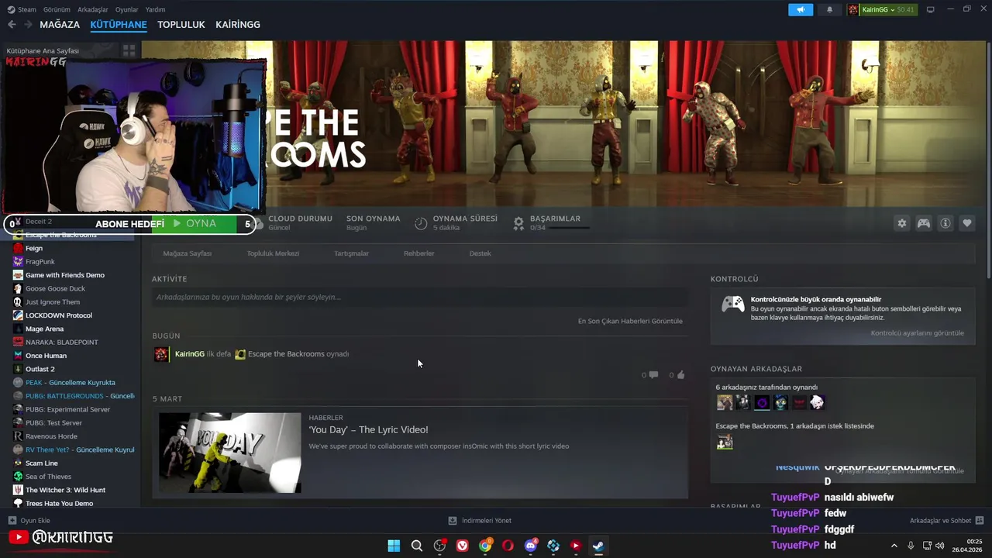Open controller layout icon
Viewport: 992px width, 558px height.
point(924,223)
